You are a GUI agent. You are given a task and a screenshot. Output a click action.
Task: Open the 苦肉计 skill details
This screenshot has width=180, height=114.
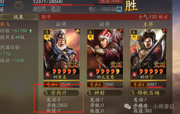point(61,93)
